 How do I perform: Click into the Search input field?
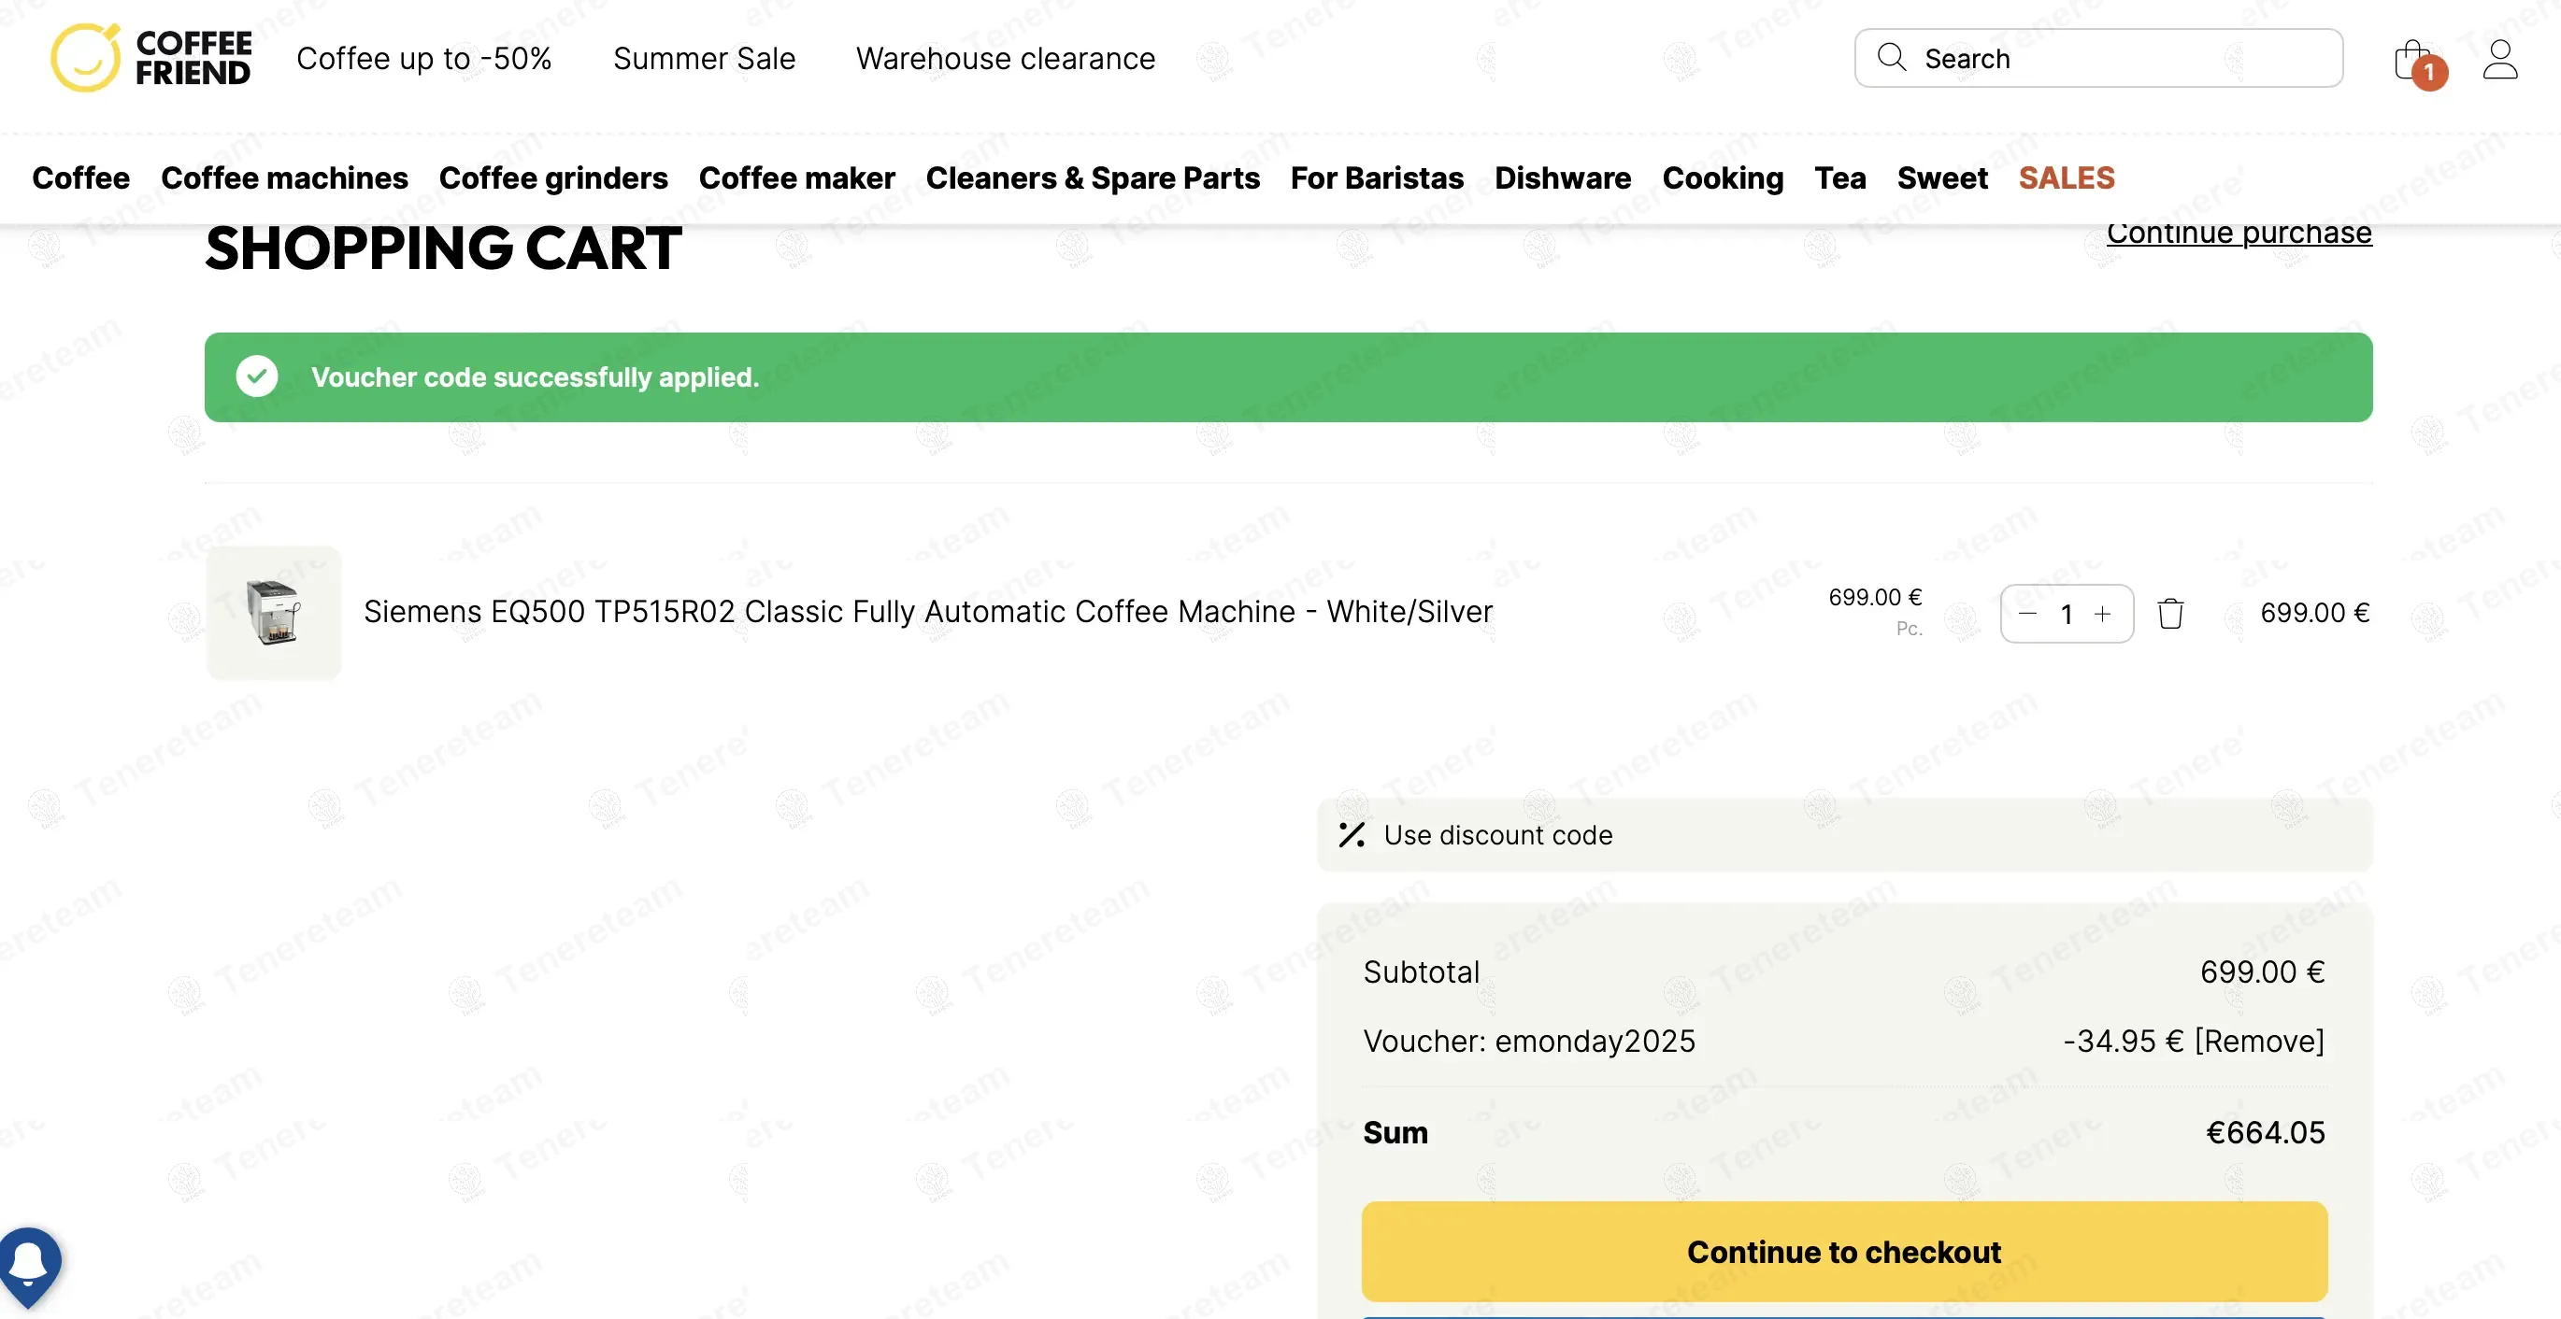point(2118,59)
